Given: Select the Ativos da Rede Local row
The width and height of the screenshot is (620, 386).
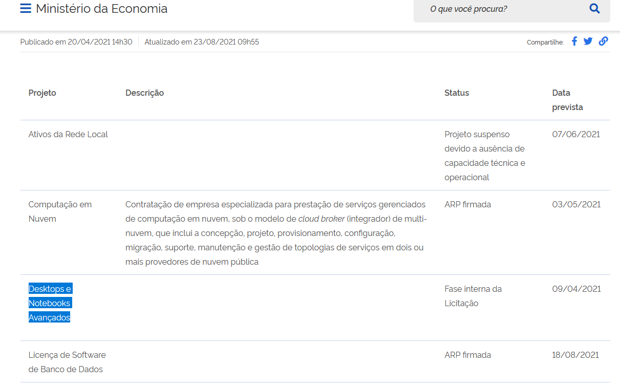Looking at the screenshot, I should (68, 135).
